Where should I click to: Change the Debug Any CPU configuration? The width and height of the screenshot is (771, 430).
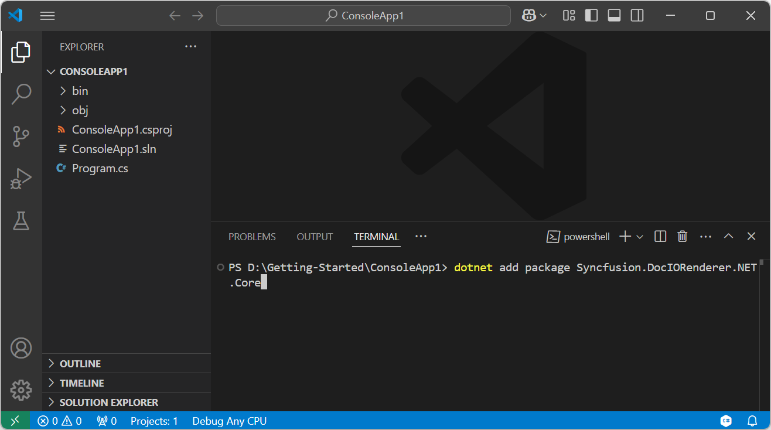[x=229, y=421]
